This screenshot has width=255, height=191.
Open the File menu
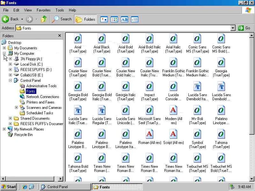(x=6, y=10)
